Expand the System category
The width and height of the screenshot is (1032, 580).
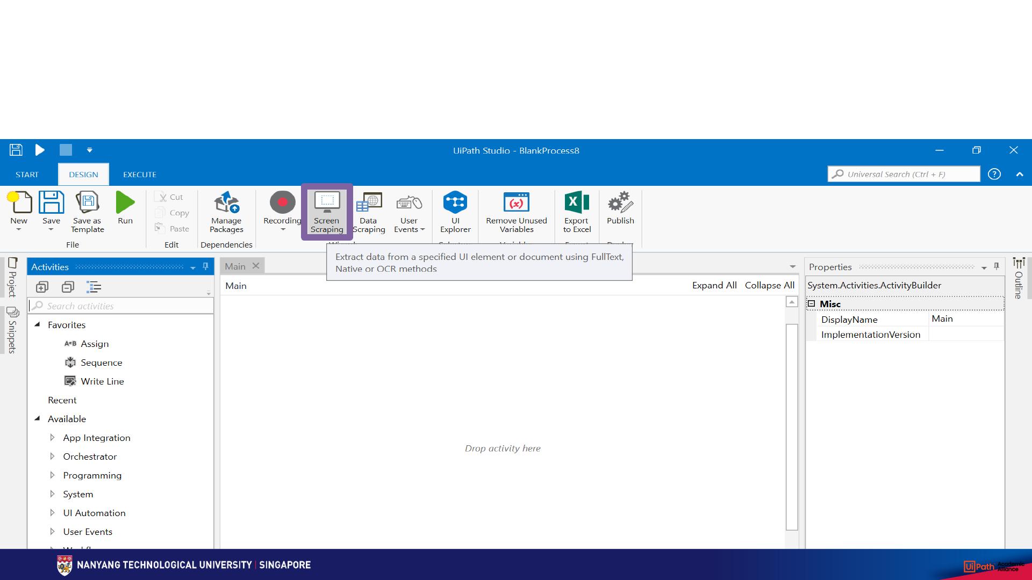pyautogui.click(x=52, y=494)
